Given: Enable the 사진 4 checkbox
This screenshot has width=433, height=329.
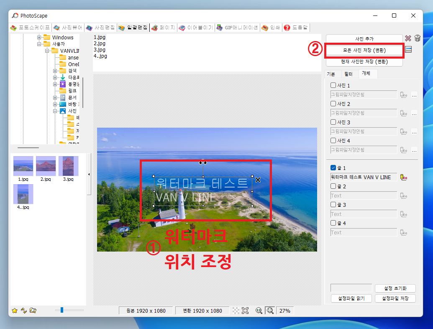Looking at the screenshot, I should [x=333, y=141].
